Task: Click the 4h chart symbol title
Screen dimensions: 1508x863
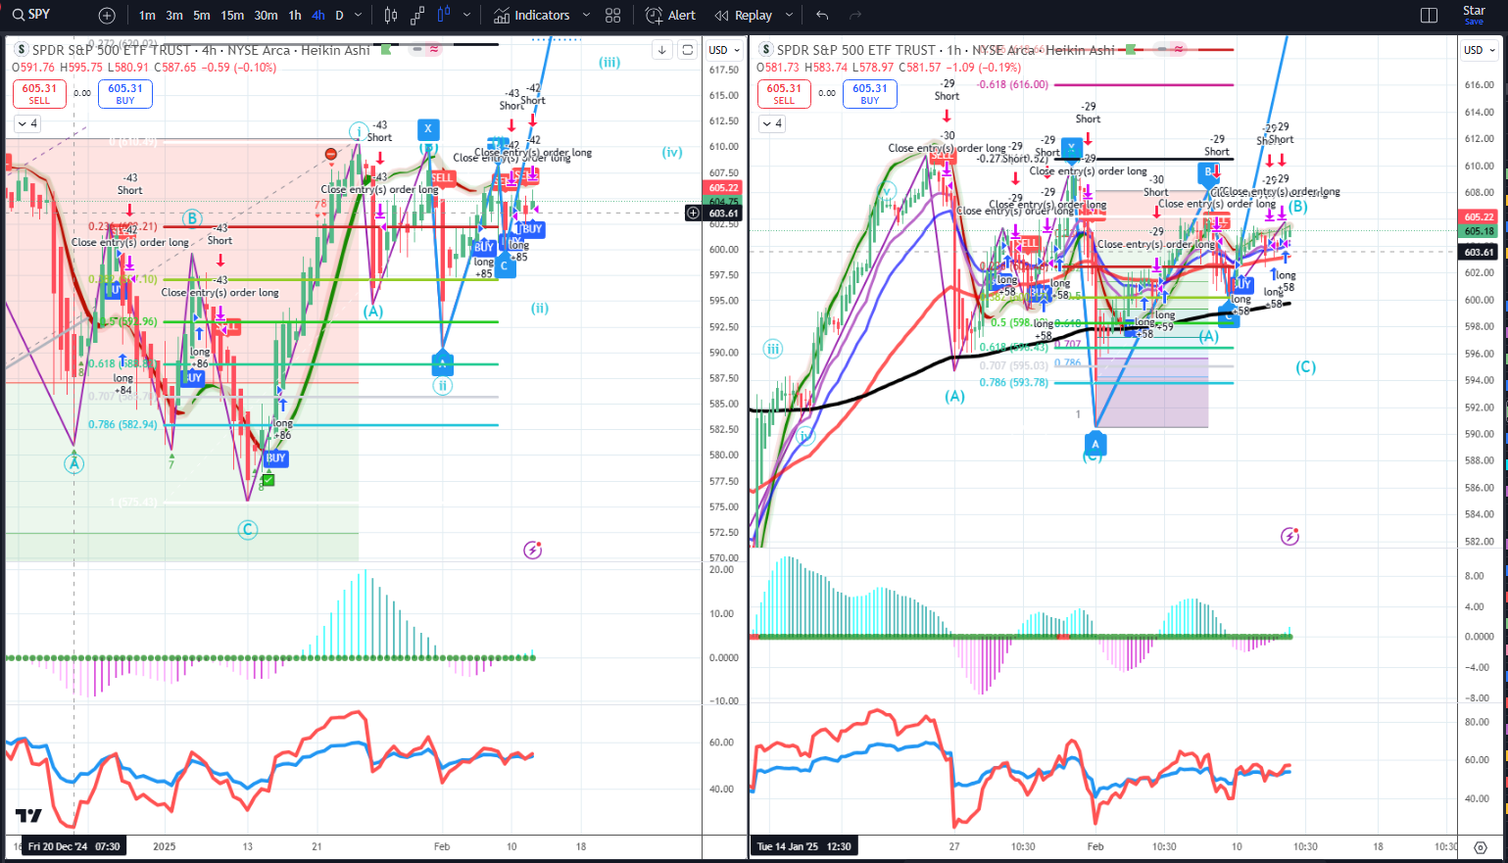Action: point(201,50)
